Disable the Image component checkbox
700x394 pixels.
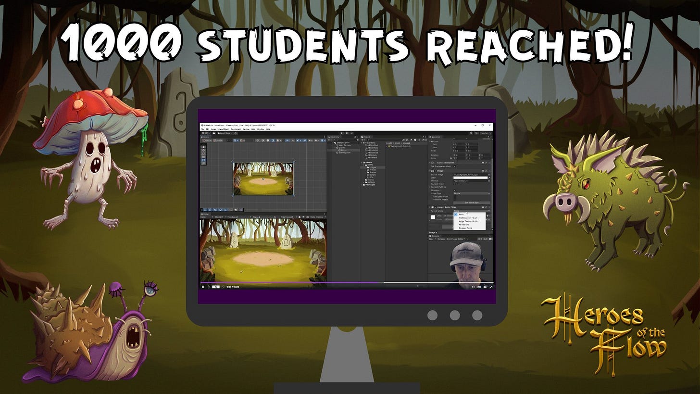(436, 171)
